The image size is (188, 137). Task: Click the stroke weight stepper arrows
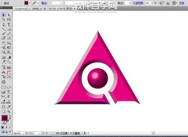pos(51,3)
